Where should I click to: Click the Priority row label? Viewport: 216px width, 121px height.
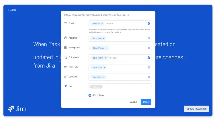pyautogui.click(x=72, y=23)
